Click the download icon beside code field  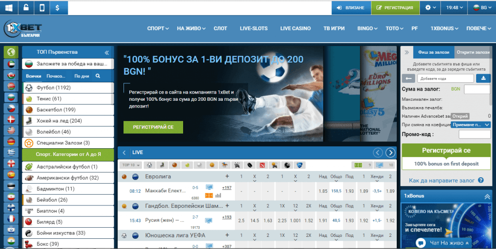(484, 78)
